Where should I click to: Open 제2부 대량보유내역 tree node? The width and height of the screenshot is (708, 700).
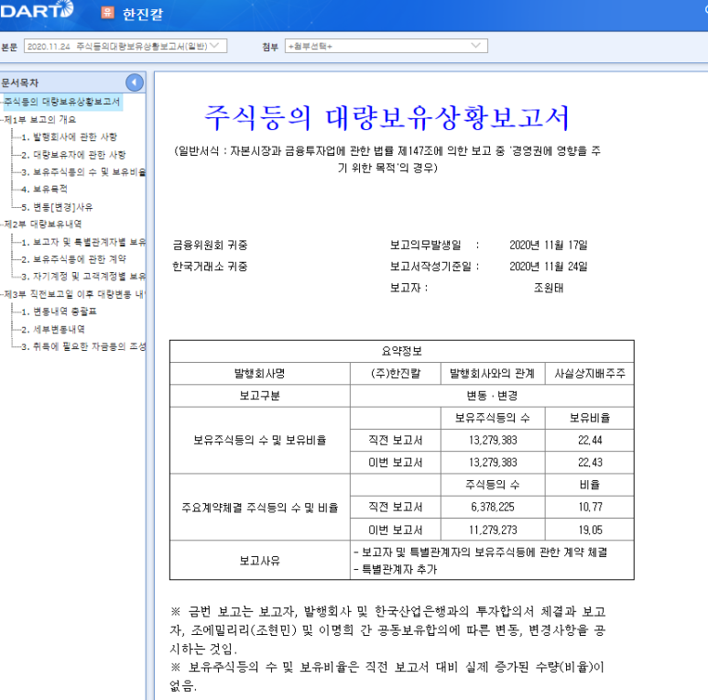42,224
